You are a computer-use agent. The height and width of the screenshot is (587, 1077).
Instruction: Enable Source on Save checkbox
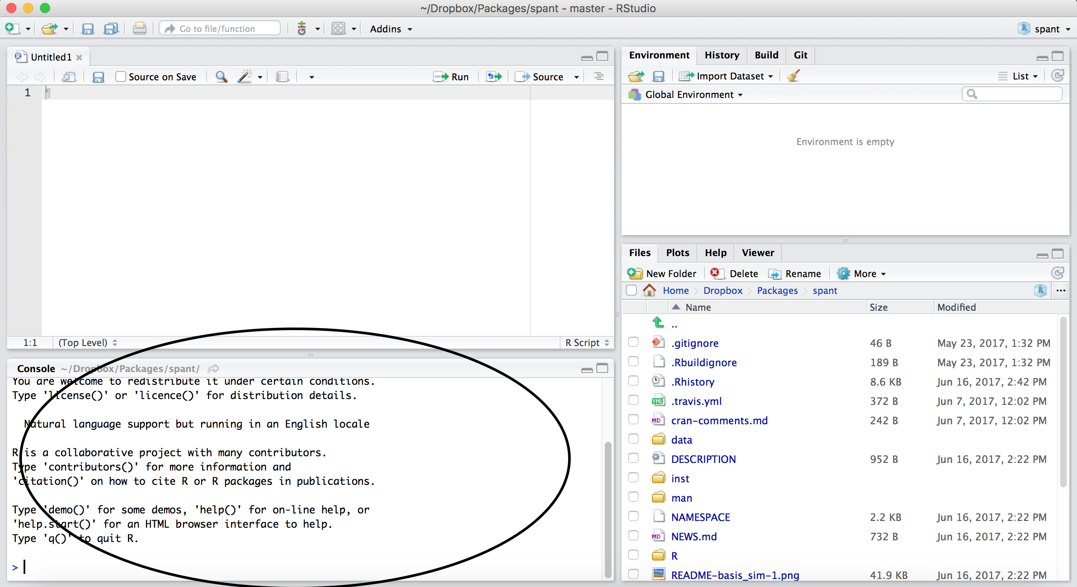(x=121, y=77)
